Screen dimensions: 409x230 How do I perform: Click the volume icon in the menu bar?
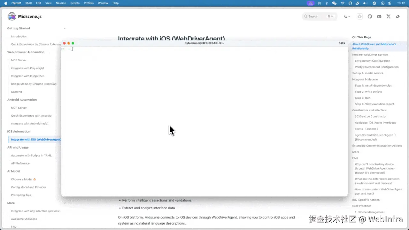(365, 3)
